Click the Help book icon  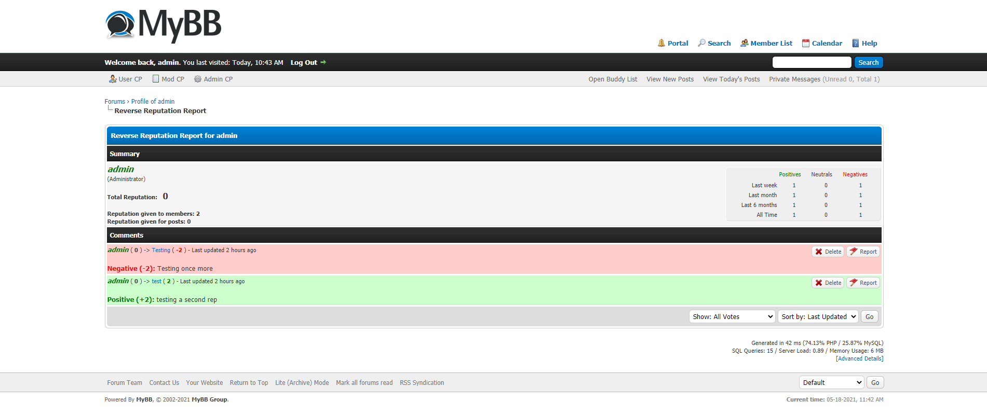tap(856, 43)
